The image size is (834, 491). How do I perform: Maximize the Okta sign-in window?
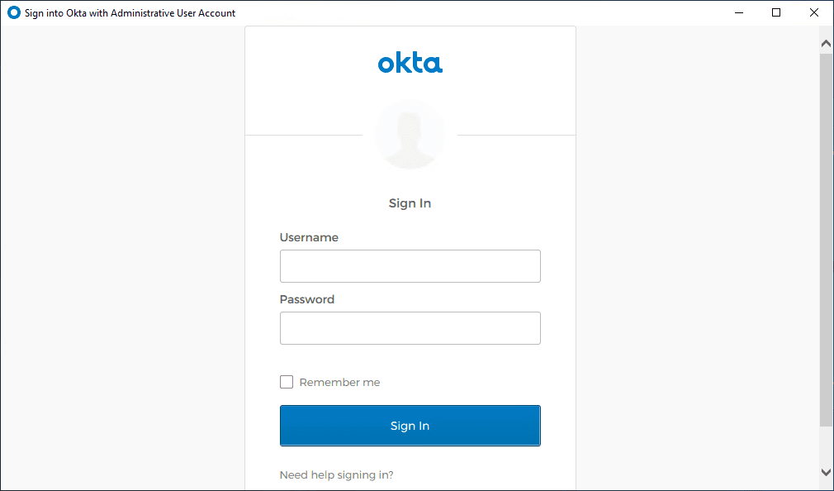click(x=776, y=13)
